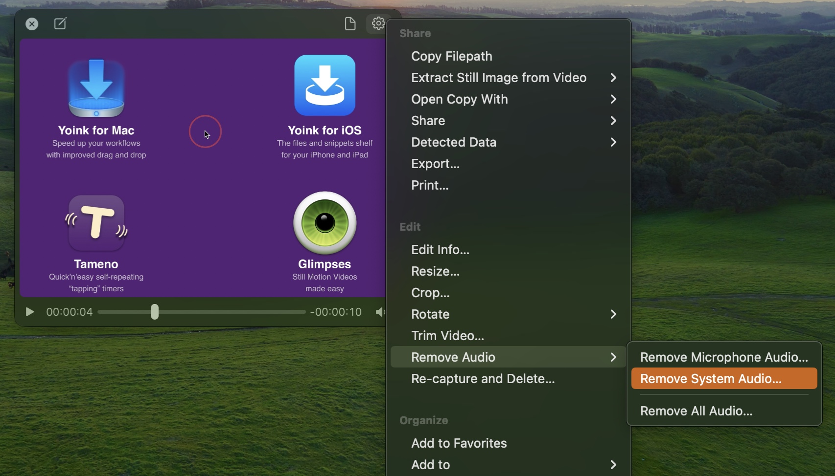Click the elapsed time 00:00:04

(x=70, y=312)
